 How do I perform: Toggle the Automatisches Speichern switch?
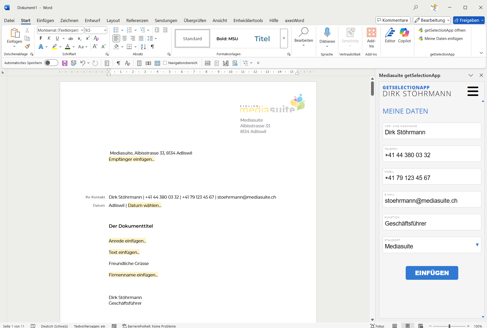[51, 63]
